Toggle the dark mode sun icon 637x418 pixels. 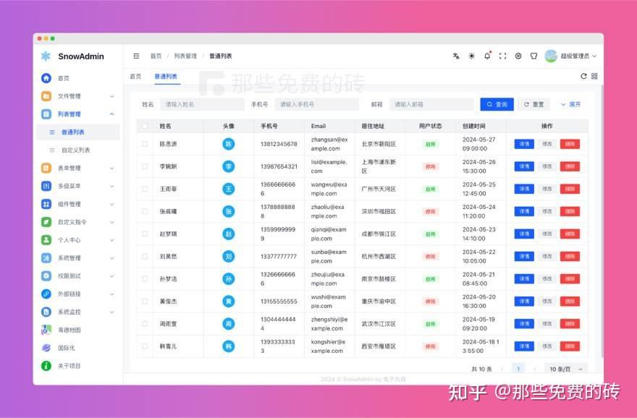tap(471, 56)
